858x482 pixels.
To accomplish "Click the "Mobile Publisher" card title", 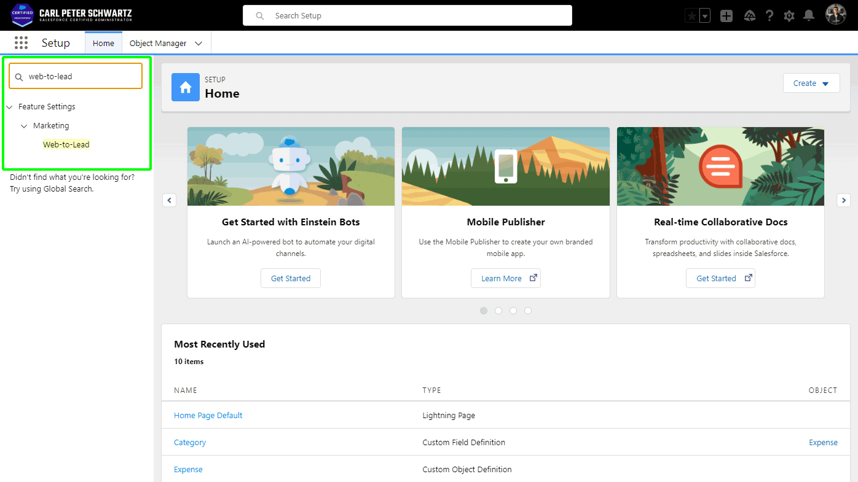I will [506, 222].
